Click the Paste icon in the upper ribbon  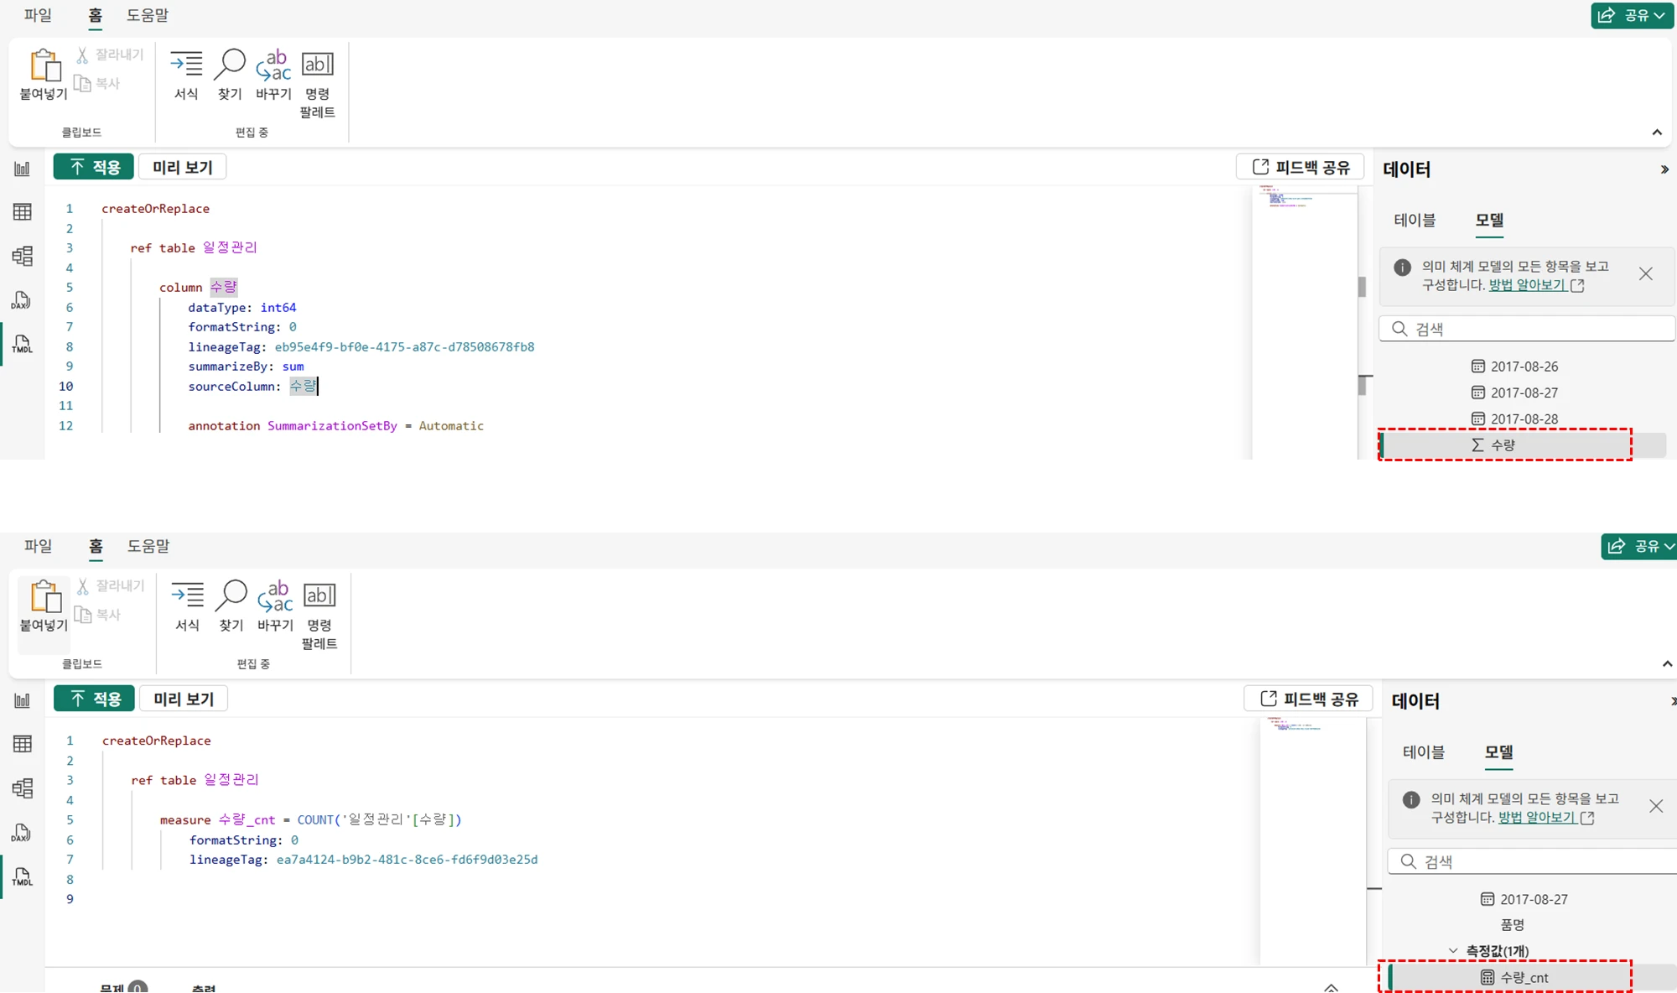pyautogui.click(x=44, y=65)
